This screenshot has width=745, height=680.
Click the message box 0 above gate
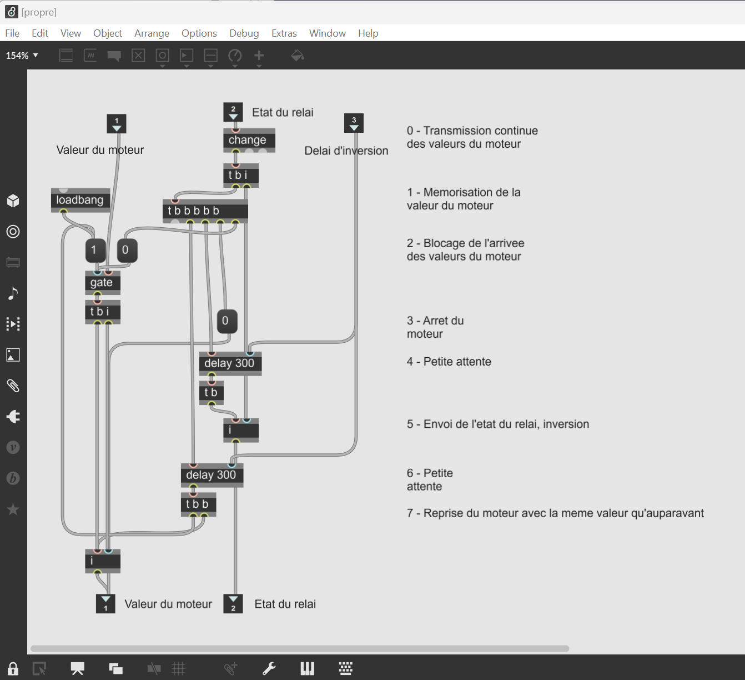tap(127, 250)
